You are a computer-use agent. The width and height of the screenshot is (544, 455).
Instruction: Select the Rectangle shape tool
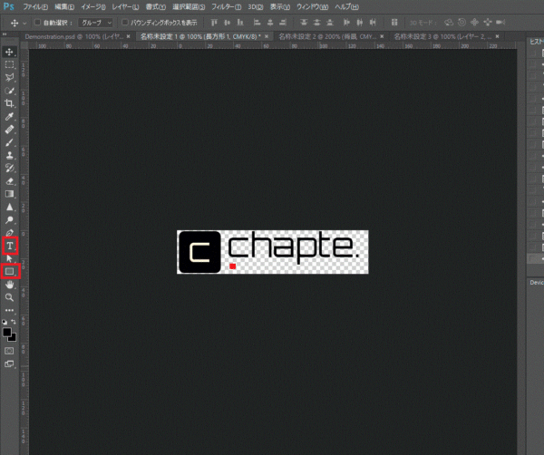point(10,271)
